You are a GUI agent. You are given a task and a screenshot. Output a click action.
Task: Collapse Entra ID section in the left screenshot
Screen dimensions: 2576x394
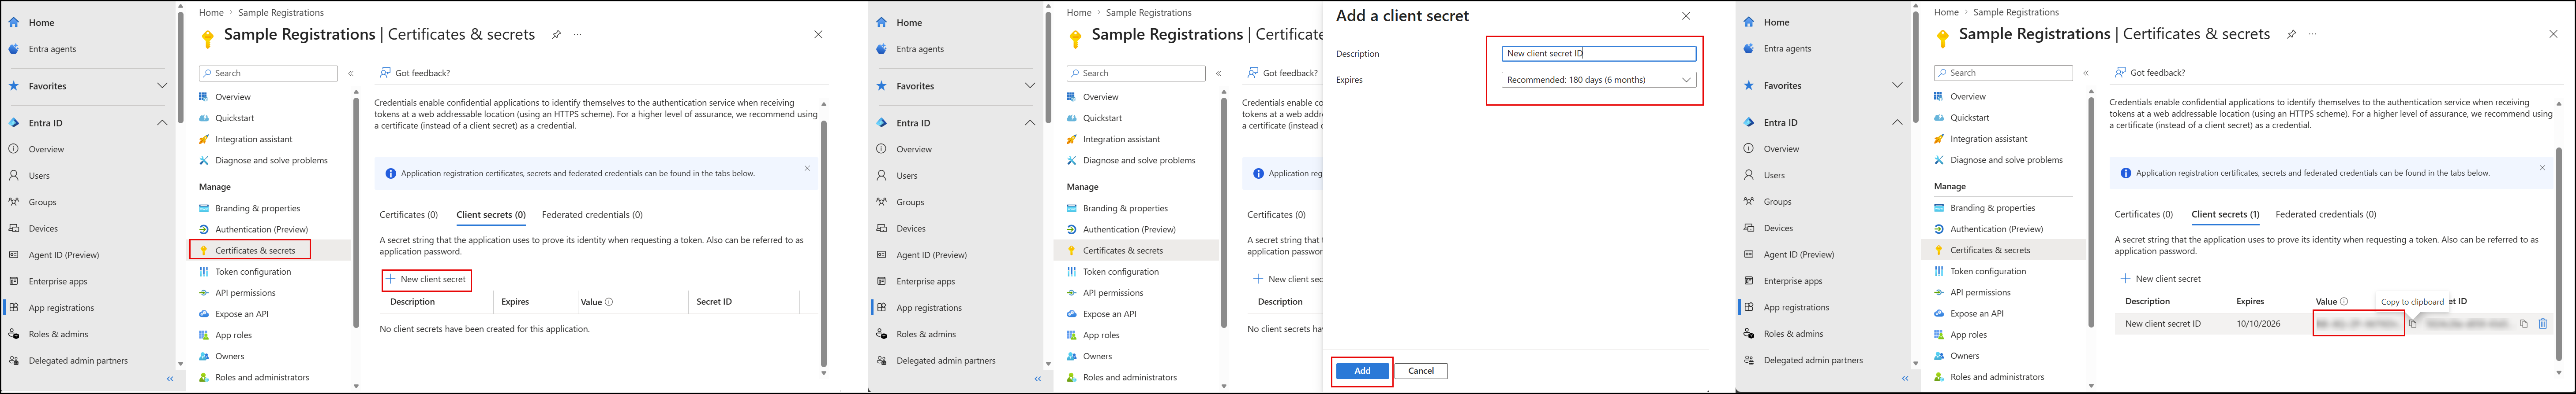[162, 123]
